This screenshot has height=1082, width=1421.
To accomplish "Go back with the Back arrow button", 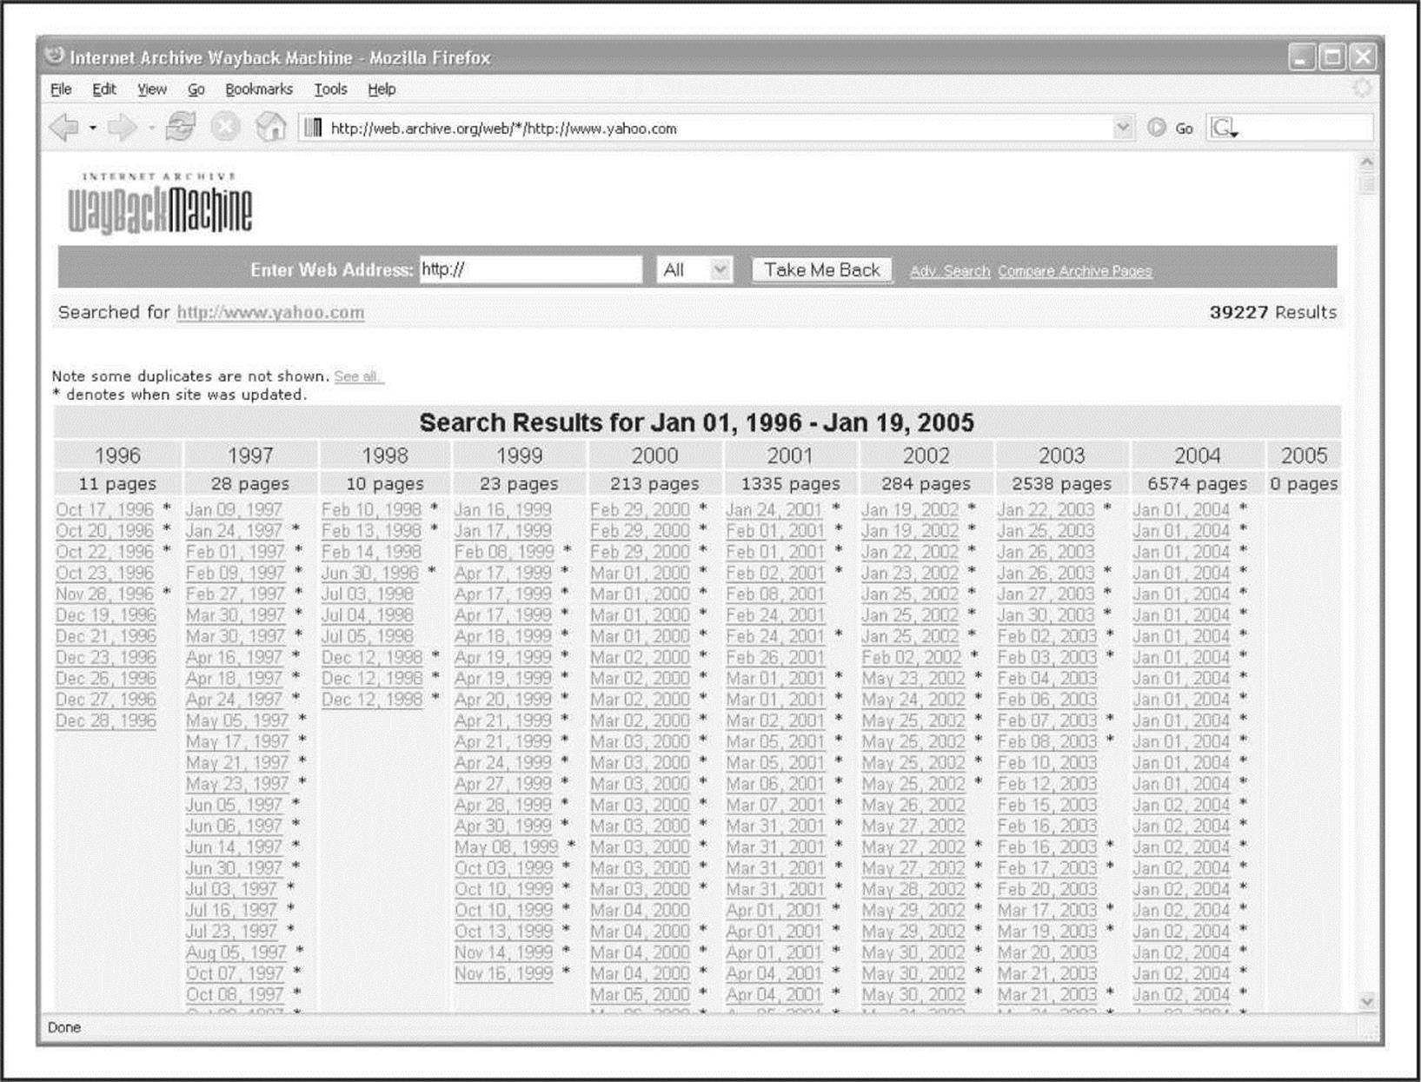I will (64, 128).
